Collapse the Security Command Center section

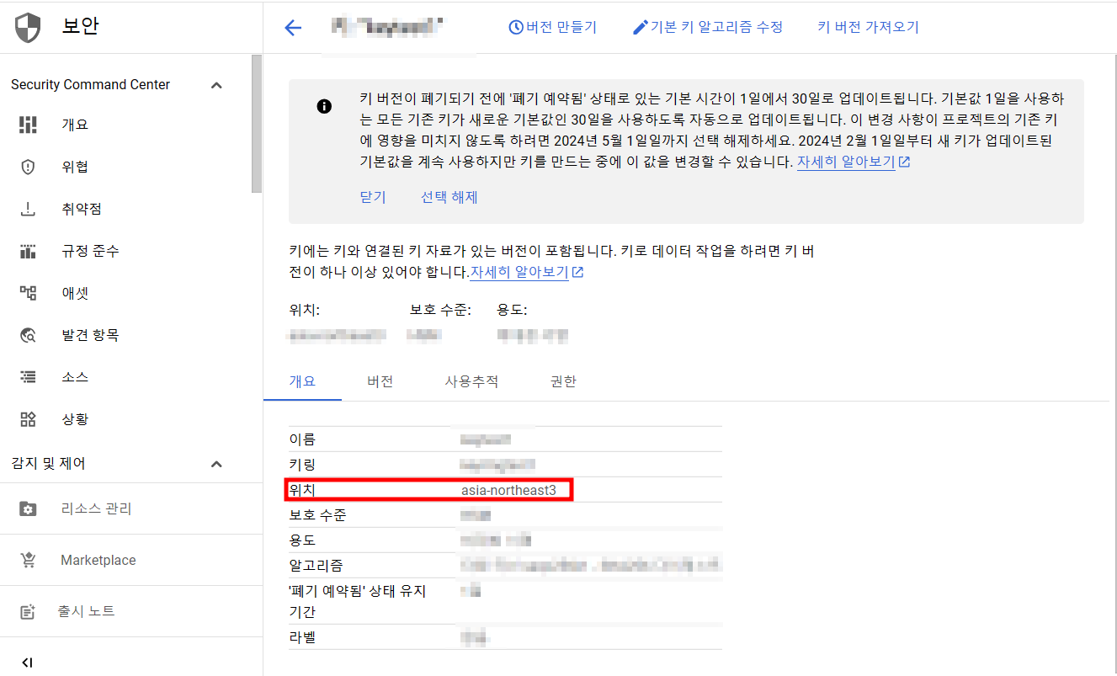(x=216, y=85)
